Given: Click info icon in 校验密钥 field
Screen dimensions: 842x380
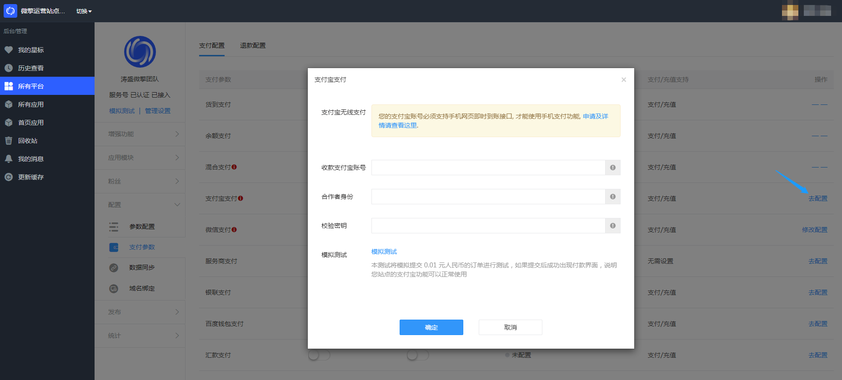Looking at the screenshot, I should coord(613,226).
